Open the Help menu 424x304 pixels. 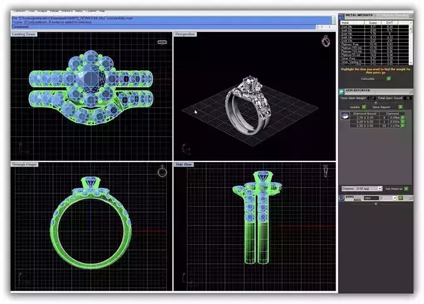(102, 11)
